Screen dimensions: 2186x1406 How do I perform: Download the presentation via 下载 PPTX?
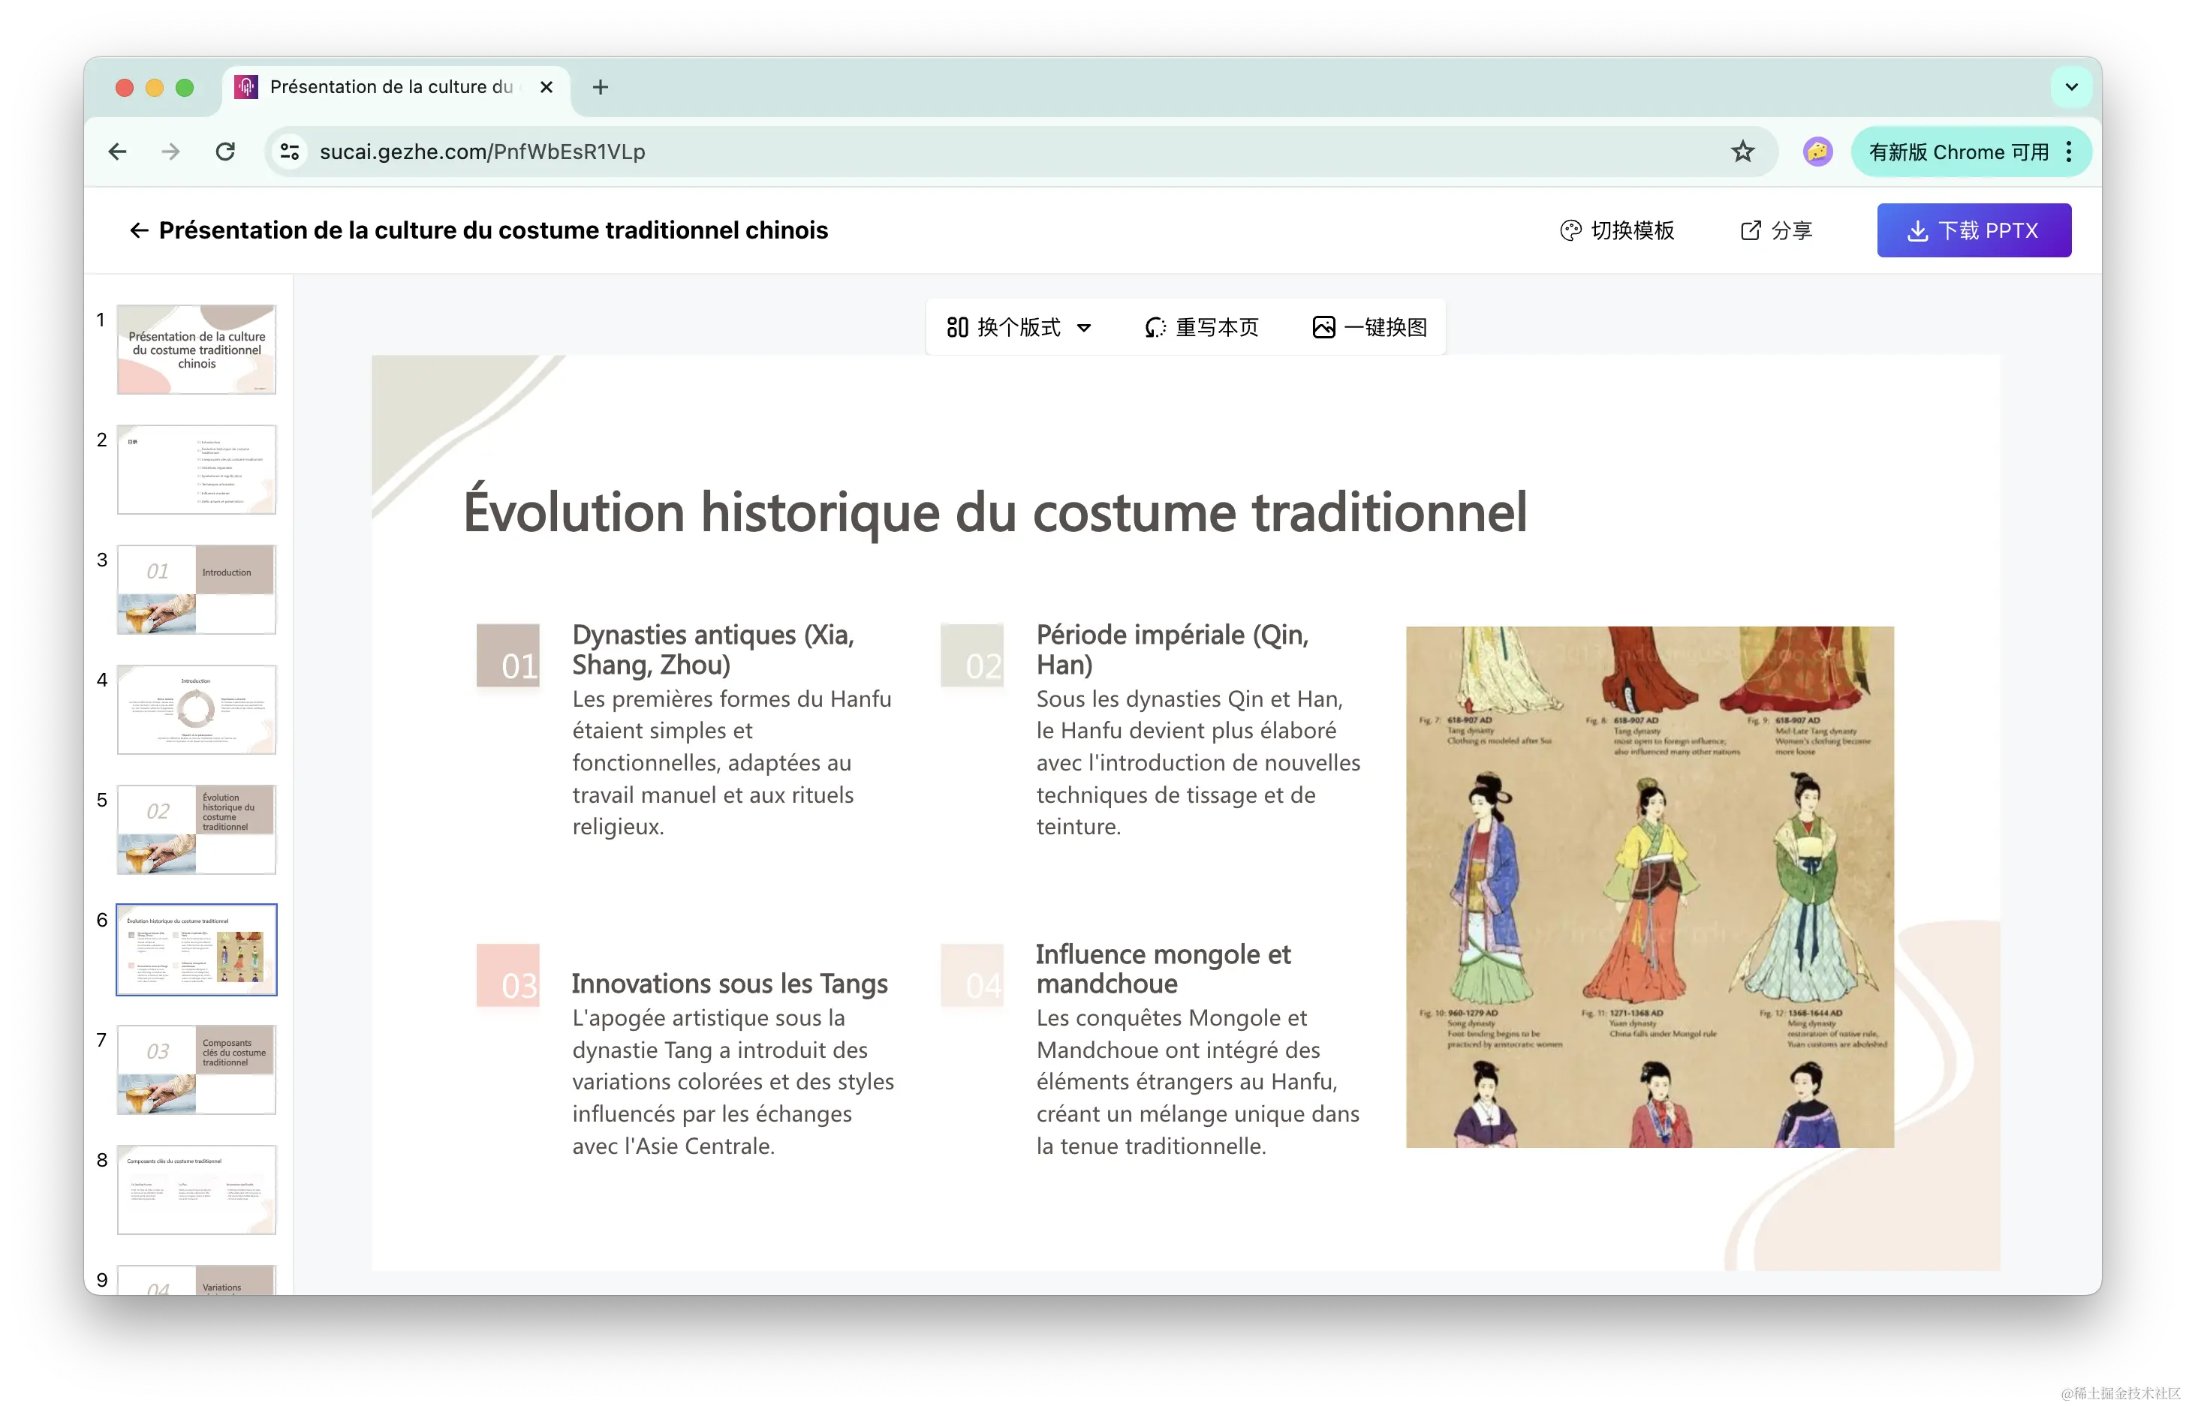tap(1973, 230)
